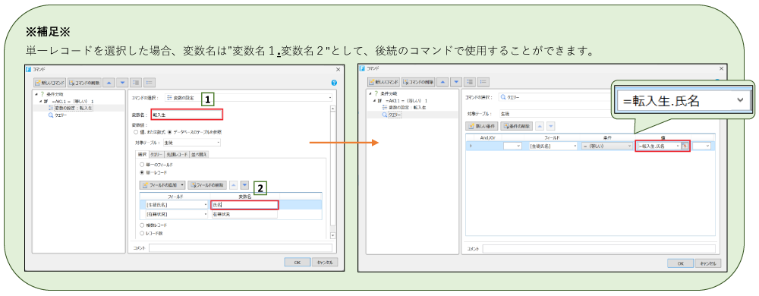Viewport: 759px width, 296px height.
Task: Move condition up arrow beside 条件の削除
Action: click(x=540, y=126)
